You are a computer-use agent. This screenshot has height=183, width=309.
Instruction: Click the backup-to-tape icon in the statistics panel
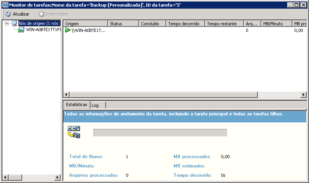pyautogui.click(x=74, y=132)
